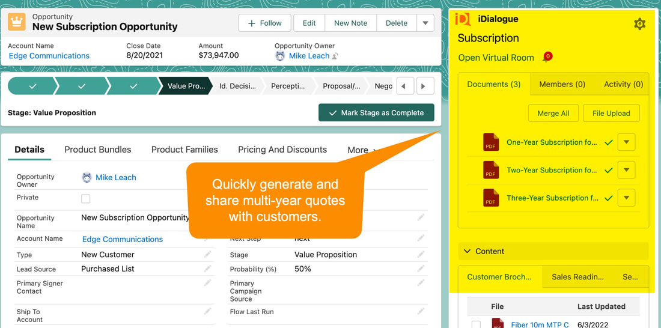Select Id. Decision Makers stage in path
Screen dimensions: 661x328
coord(237,86)
